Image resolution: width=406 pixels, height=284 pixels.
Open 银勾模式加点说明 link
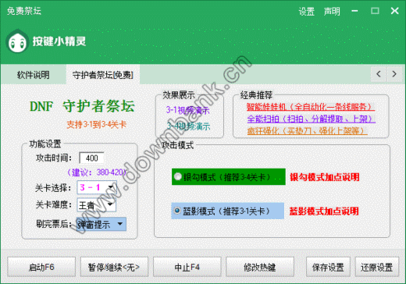click(x=325, y=177)
